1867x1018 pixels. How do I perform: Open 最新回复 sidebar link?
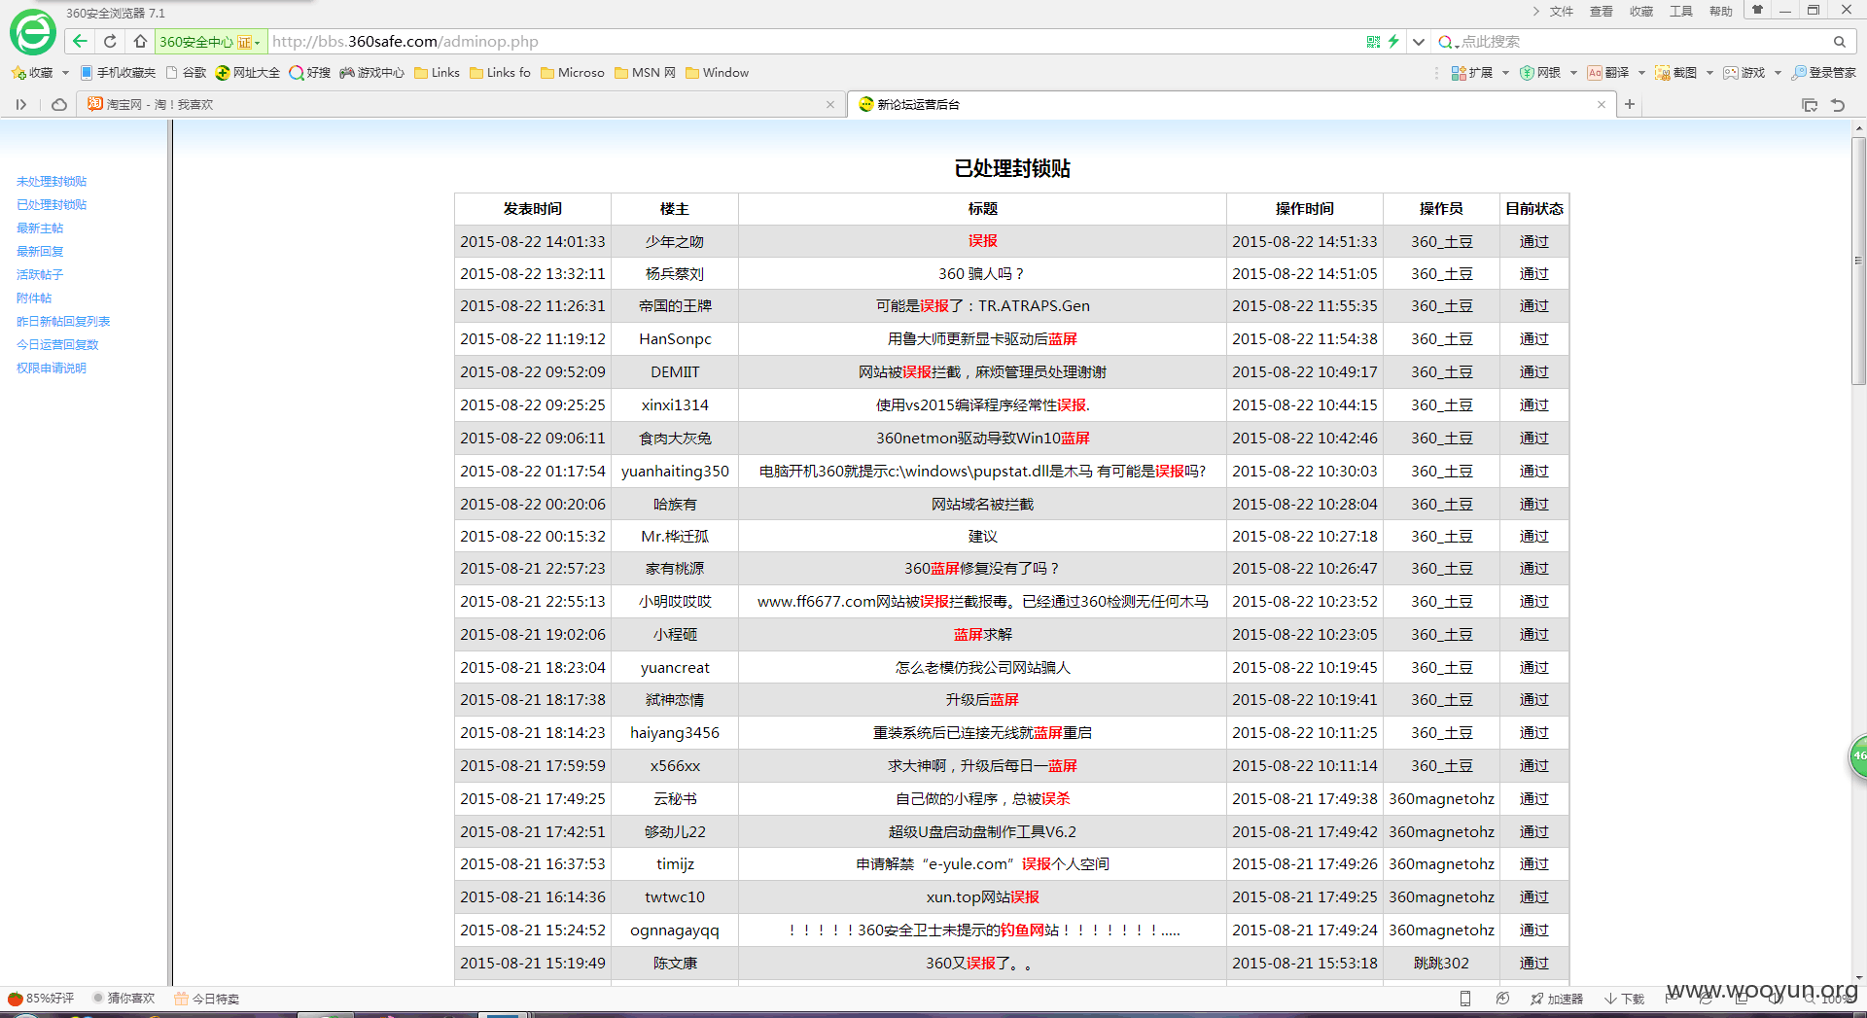pos(40,252)
